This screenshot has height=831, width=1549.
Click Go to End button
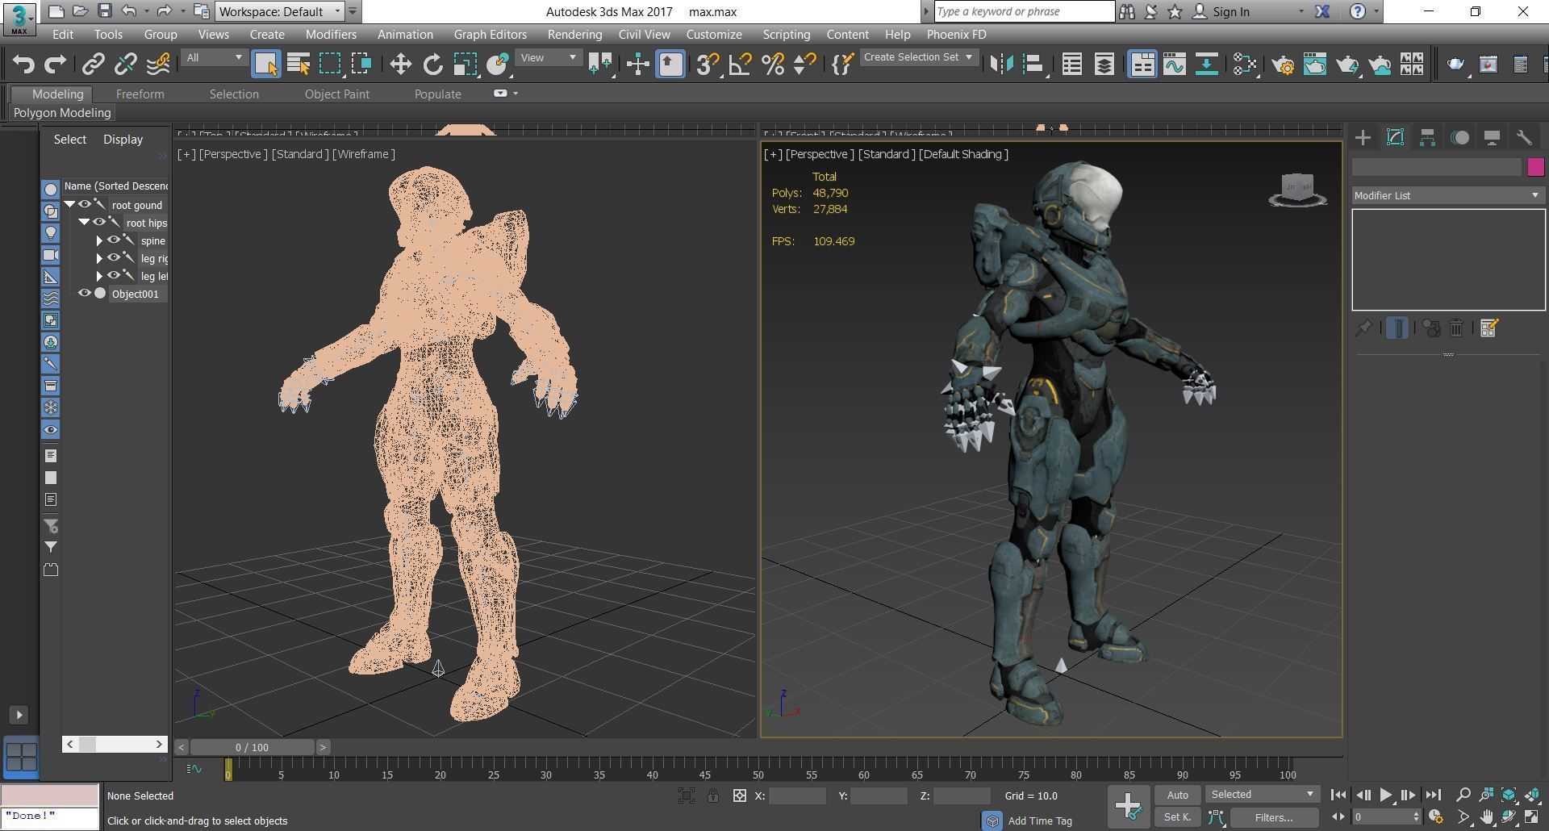click(x=1433, y=795)
